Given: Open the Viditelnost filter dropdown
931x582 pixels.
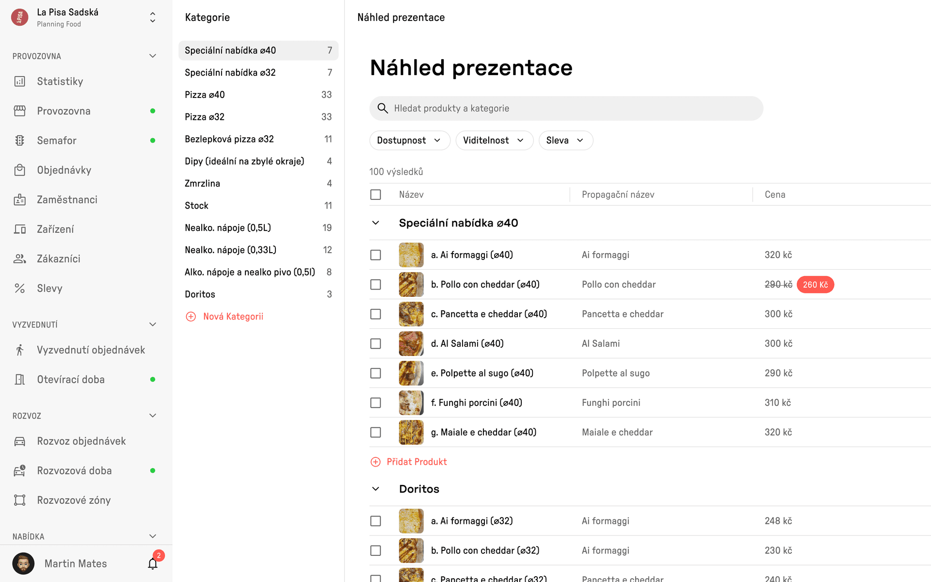Looking at the screenshot, I should click(494, 141).
